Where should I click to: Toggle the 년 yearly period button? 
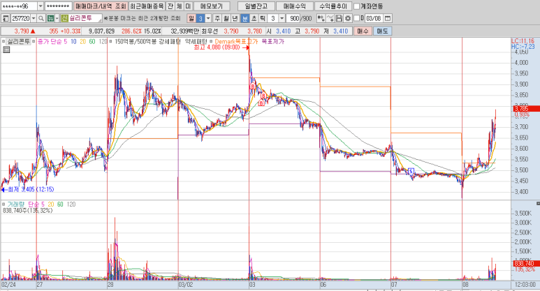click(x=235, y=18)
